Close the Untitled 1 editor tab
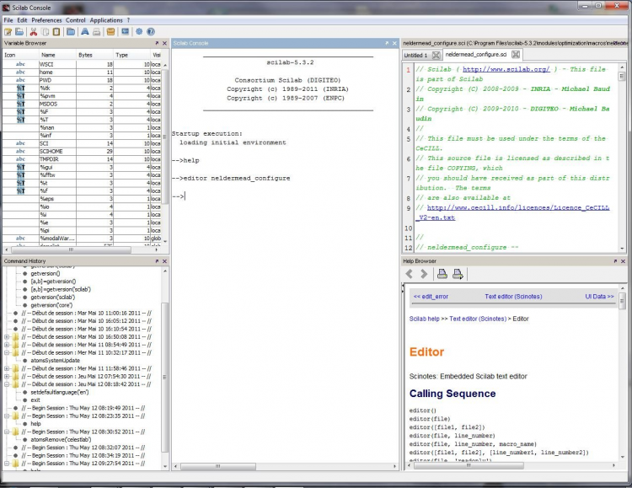 (436, 55)
